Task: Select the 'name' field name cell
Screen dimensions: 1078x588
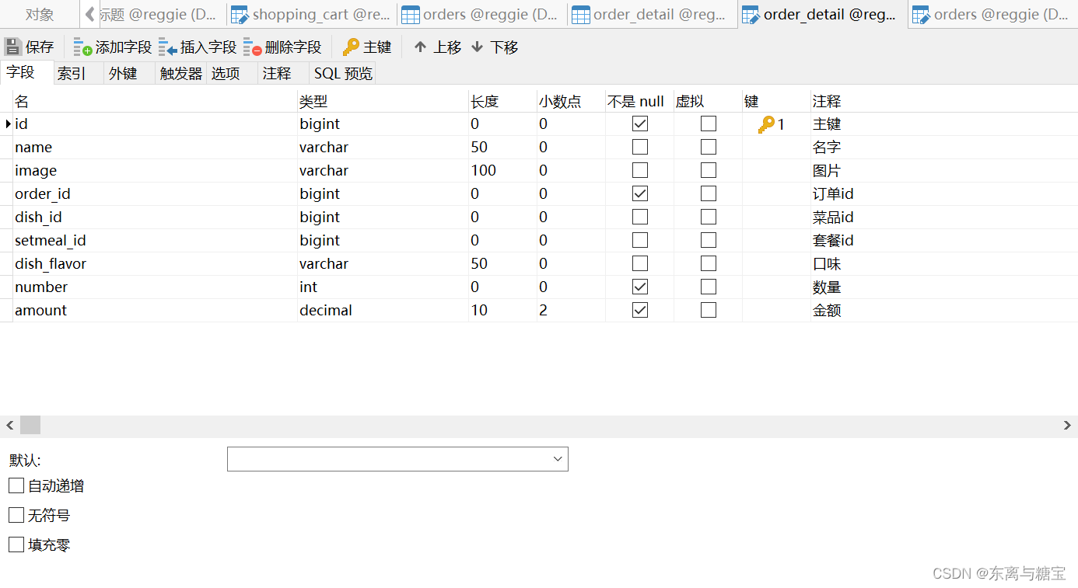Action: tap(156, 147)
